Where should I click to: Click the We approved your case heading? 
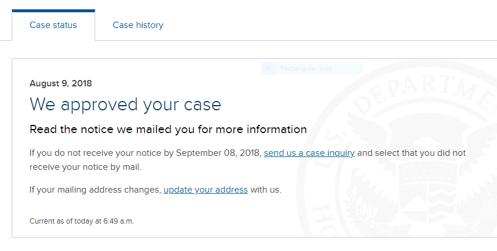pos(125,105)
